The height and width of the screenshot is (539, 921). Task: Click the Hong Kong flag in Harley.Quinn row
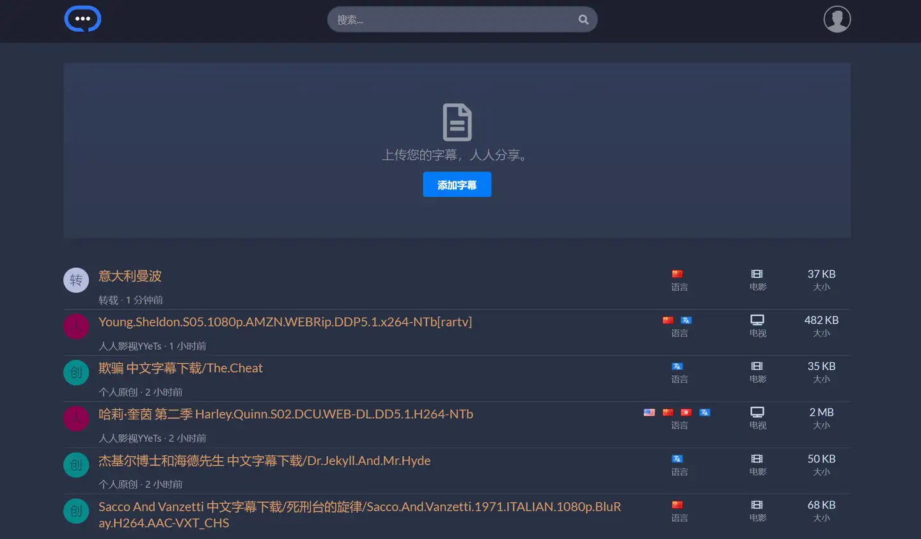pyautogui.click(x=686, y=412)
